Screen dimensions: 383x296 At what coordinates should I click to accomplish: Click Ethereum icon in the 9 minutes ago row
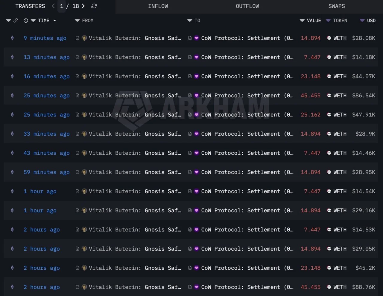(12, 38)
